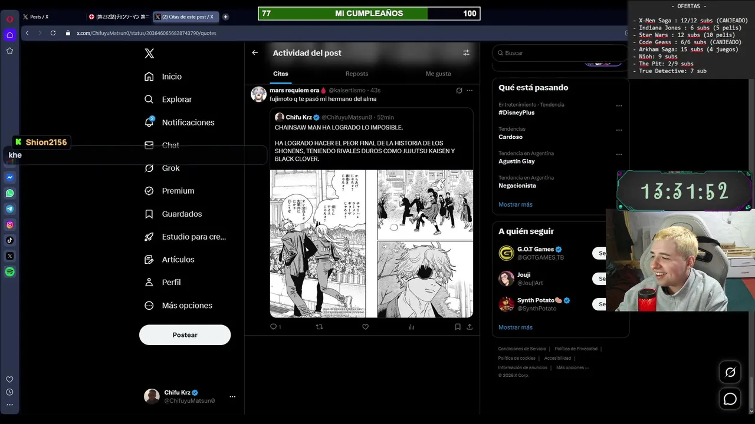Open X panel in Opera sidebar
The height and width of the screenshot is (424, 755).
click(9, 256)
